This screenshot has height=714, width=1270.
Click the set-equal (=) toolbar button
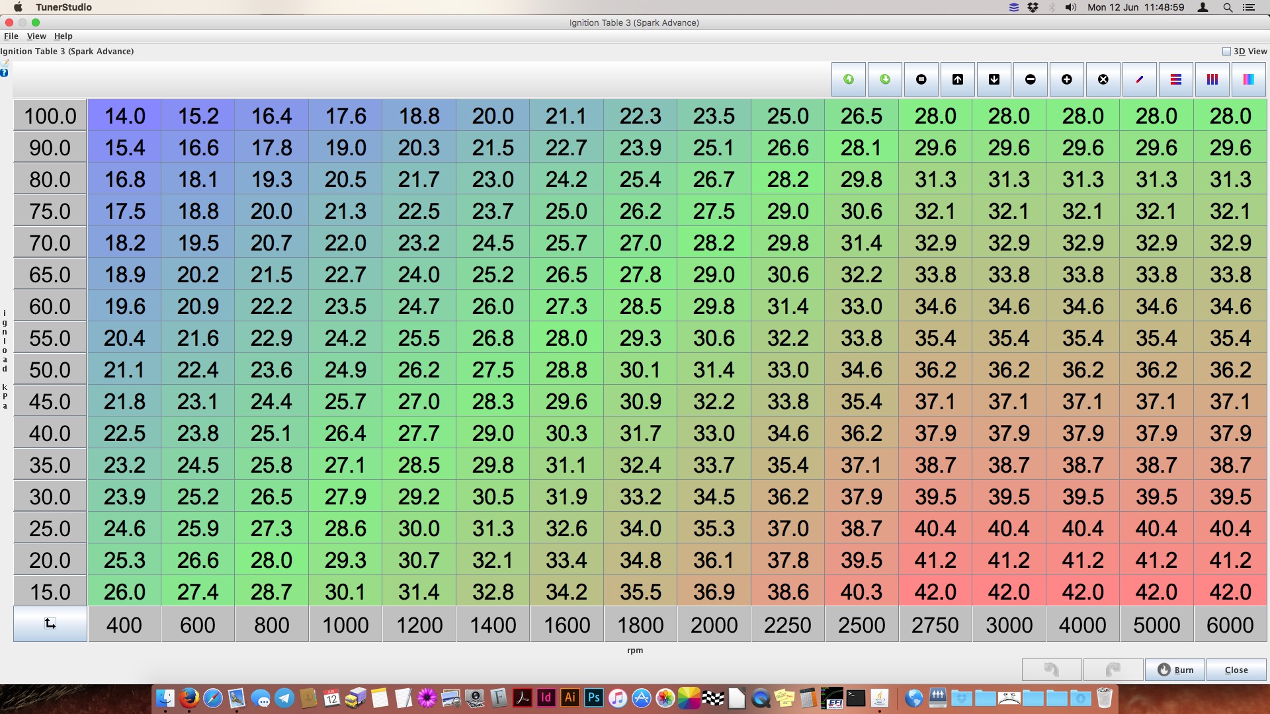click(921, 79)
